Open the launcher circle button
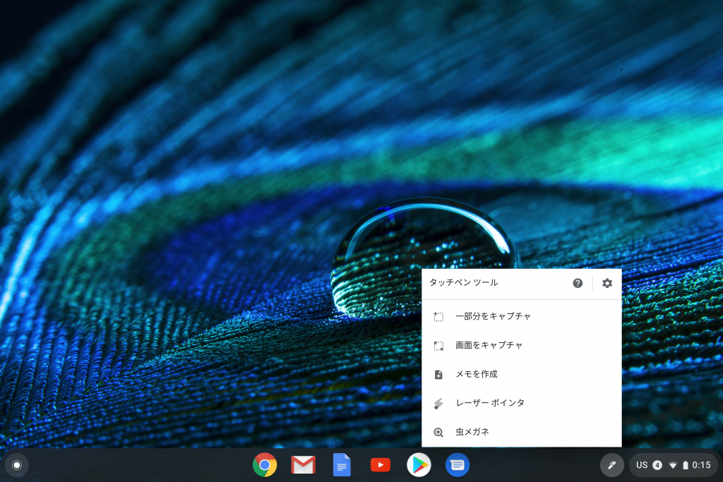 (17, 465)
